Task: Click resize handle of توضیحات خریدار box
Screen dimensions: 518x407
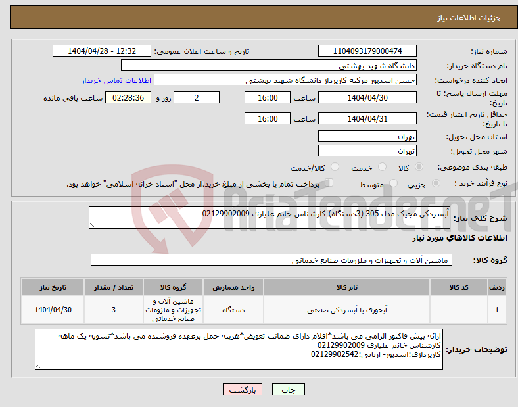Action: pyautogui.click(x=38, y=366)
